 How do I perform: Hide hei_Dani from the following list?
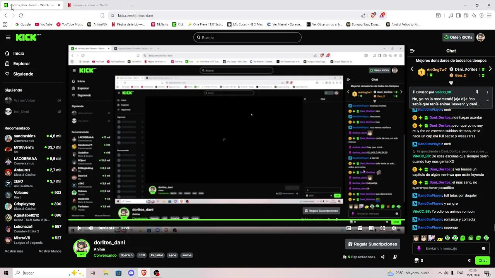tap(59, 112)
